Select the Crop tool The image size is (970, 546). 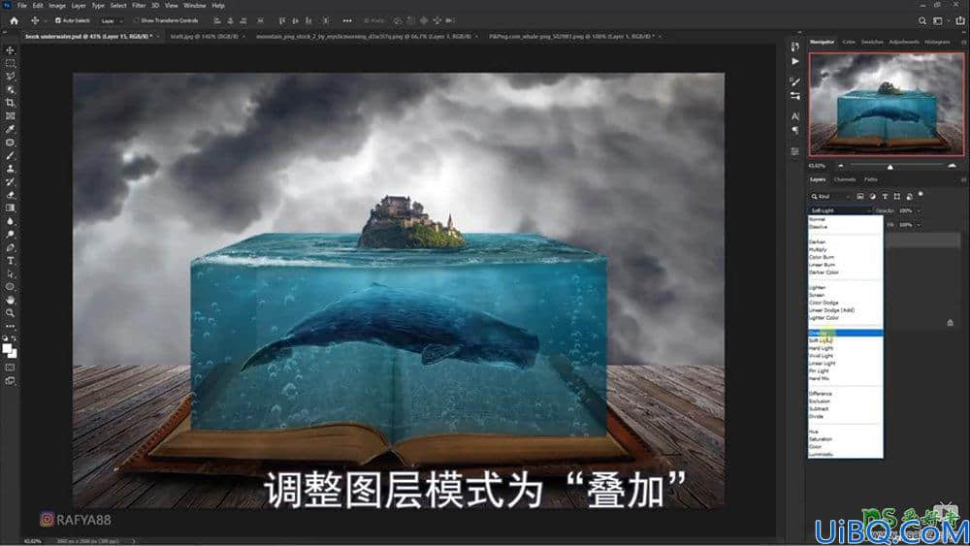[x=10, y=103]
